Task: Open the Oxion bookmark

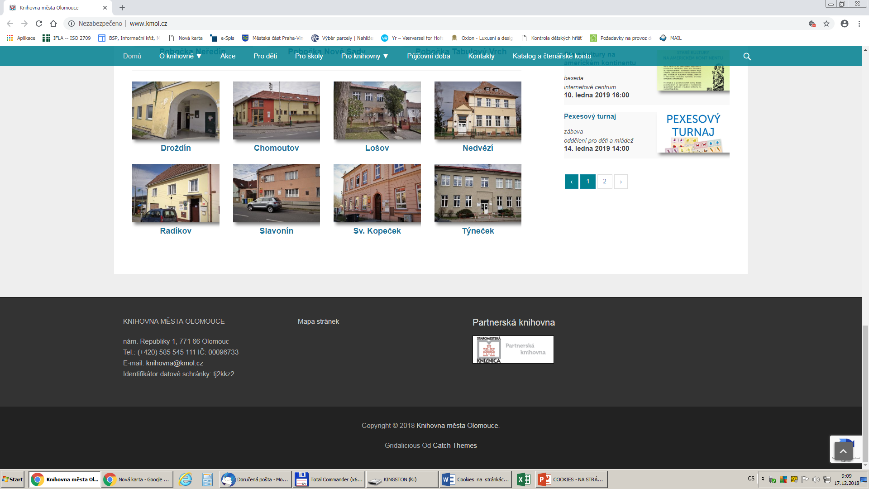Action: click(x=482, y=38)
